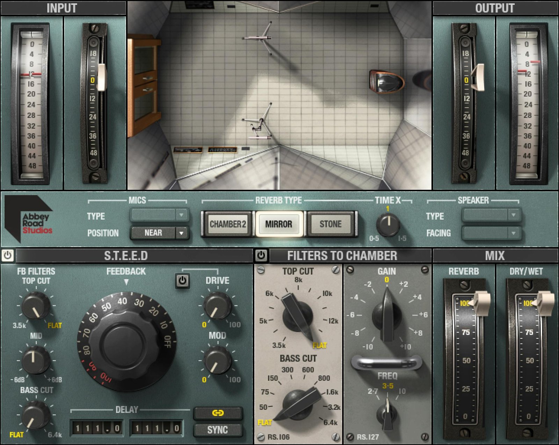Image resolution: width=559 pixels, height=445 pixels.
Task: Click the Abbey Road Studios logo
Action: pos(29,219)
